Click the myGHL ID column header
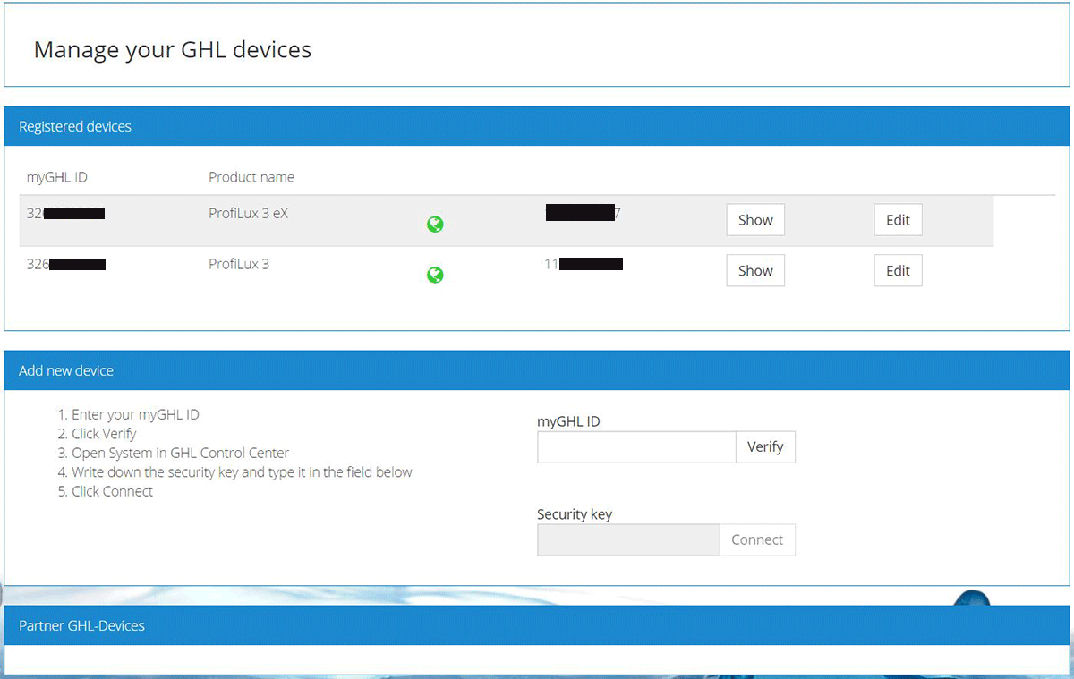 (57, 177)
